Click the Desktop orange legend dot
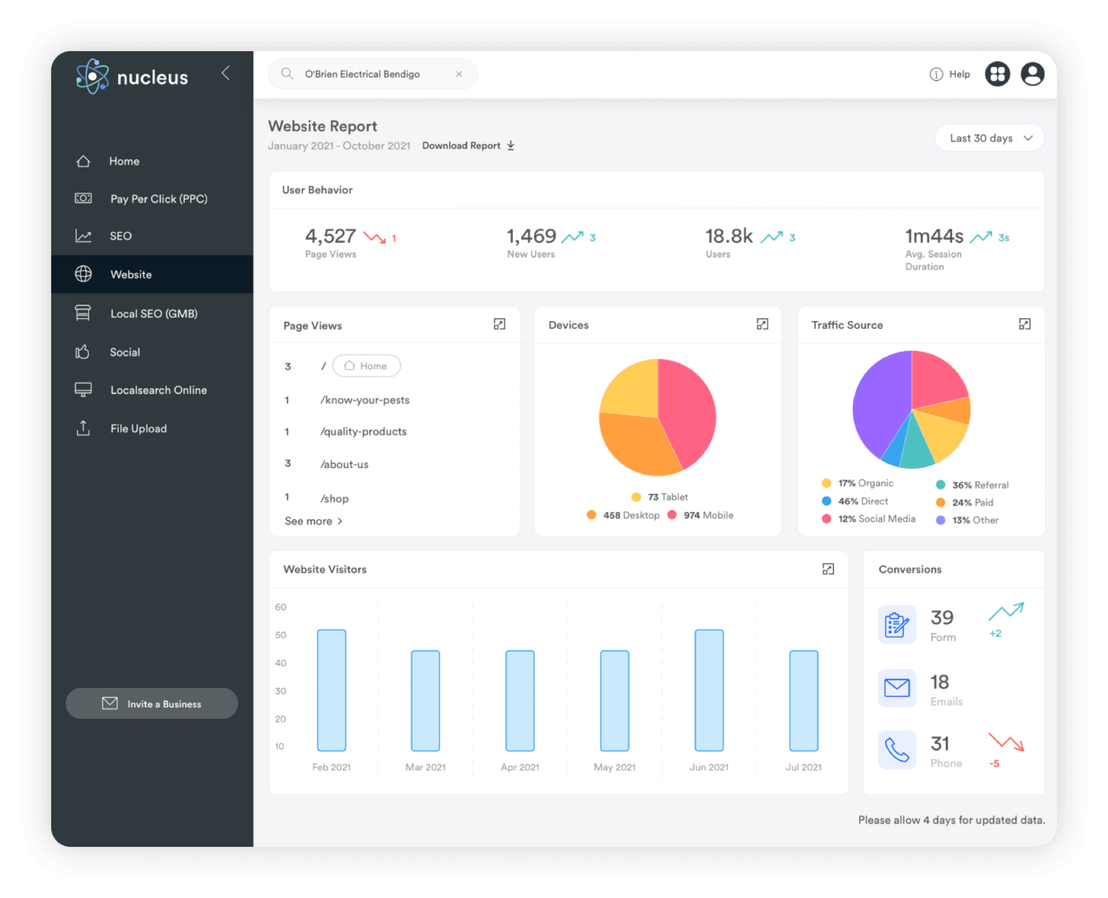Viewport: 1108px width, 898px height. click(x=592, y=515)
